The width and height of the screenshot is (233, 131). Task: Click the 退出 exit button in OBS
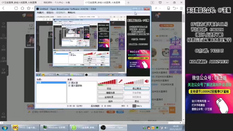coord(137,101)
